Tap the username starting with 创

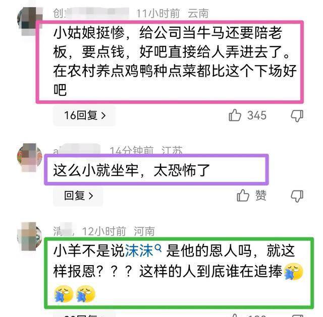click(91, 14)
